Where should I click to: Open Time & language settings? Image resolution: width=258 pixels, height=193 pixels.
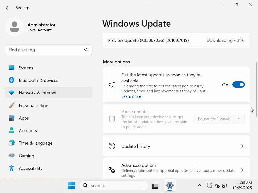pyautogui.click(x=49, y=143)
